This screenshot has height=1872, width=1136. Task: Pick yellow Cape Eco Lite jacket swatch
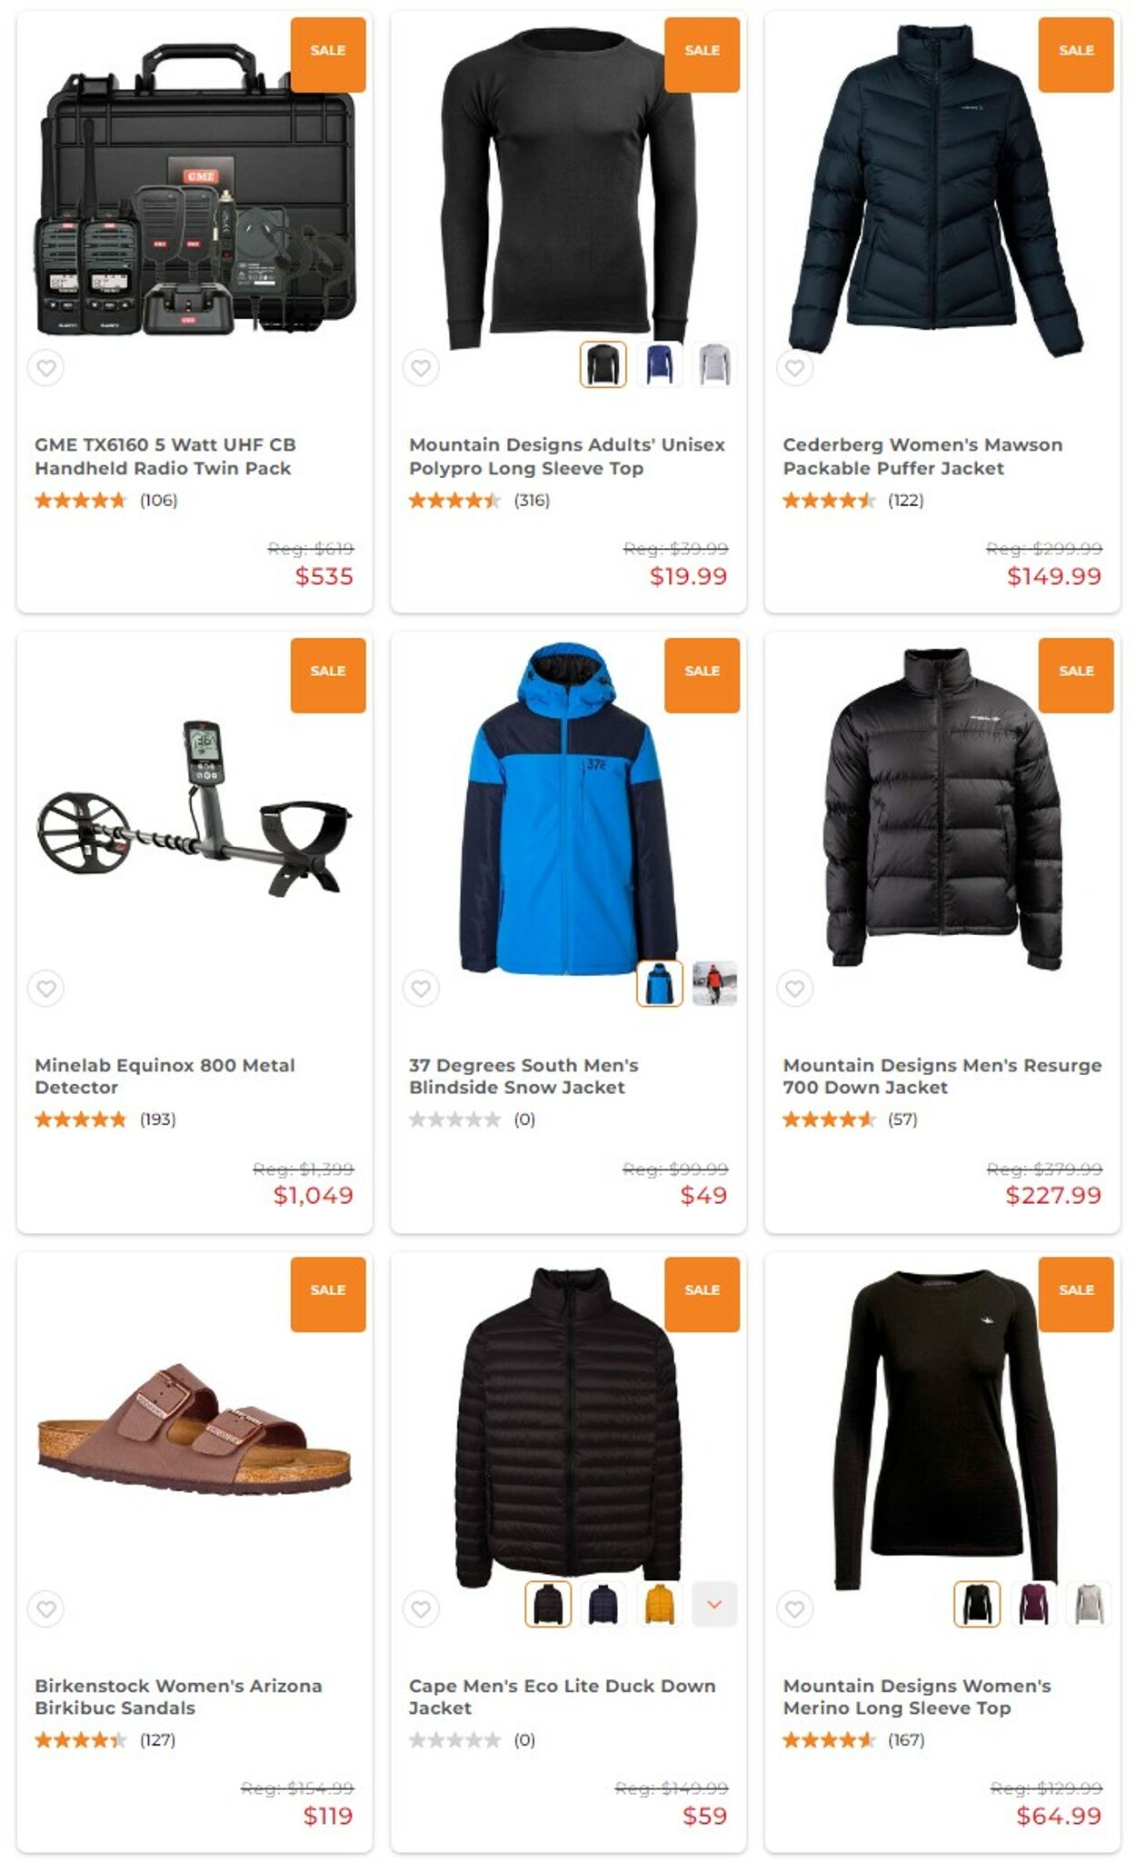659,1604
